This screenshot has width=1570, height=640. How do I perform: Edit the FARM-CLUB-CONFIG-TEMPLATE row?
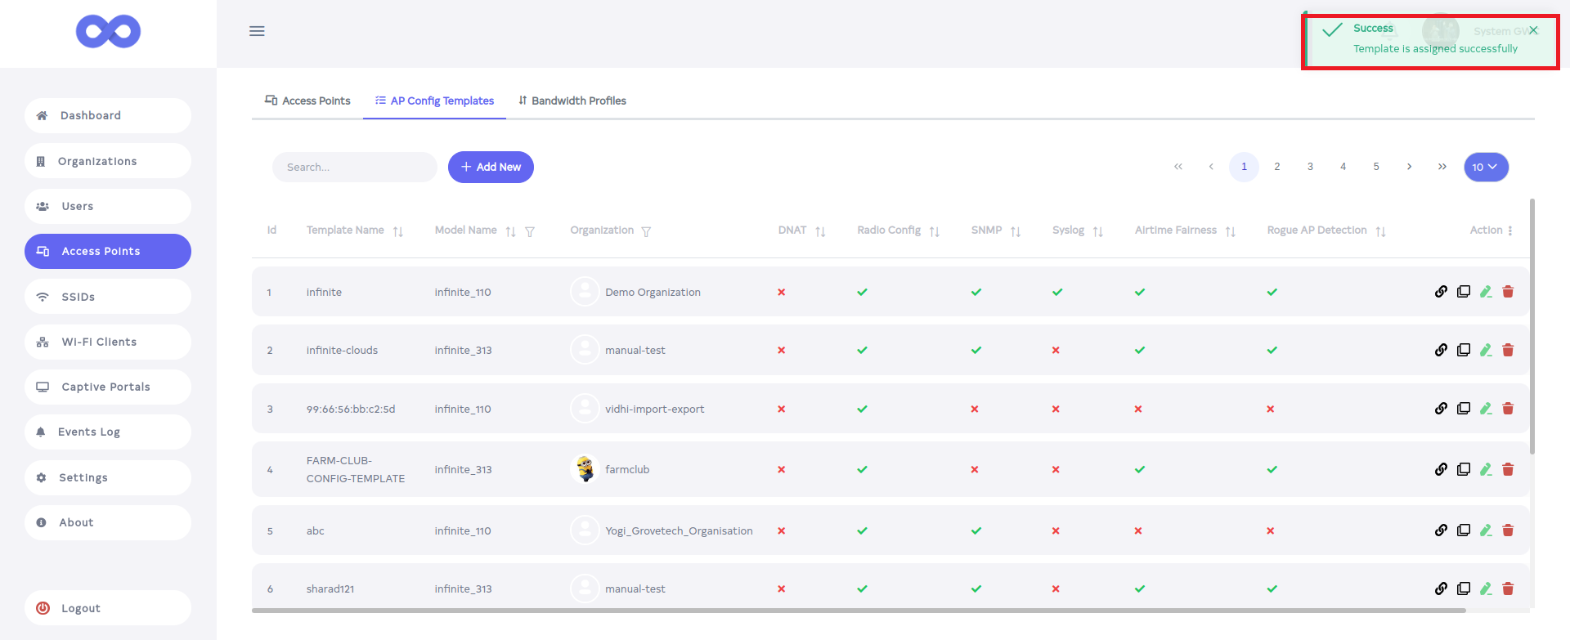click(1486, 469)
